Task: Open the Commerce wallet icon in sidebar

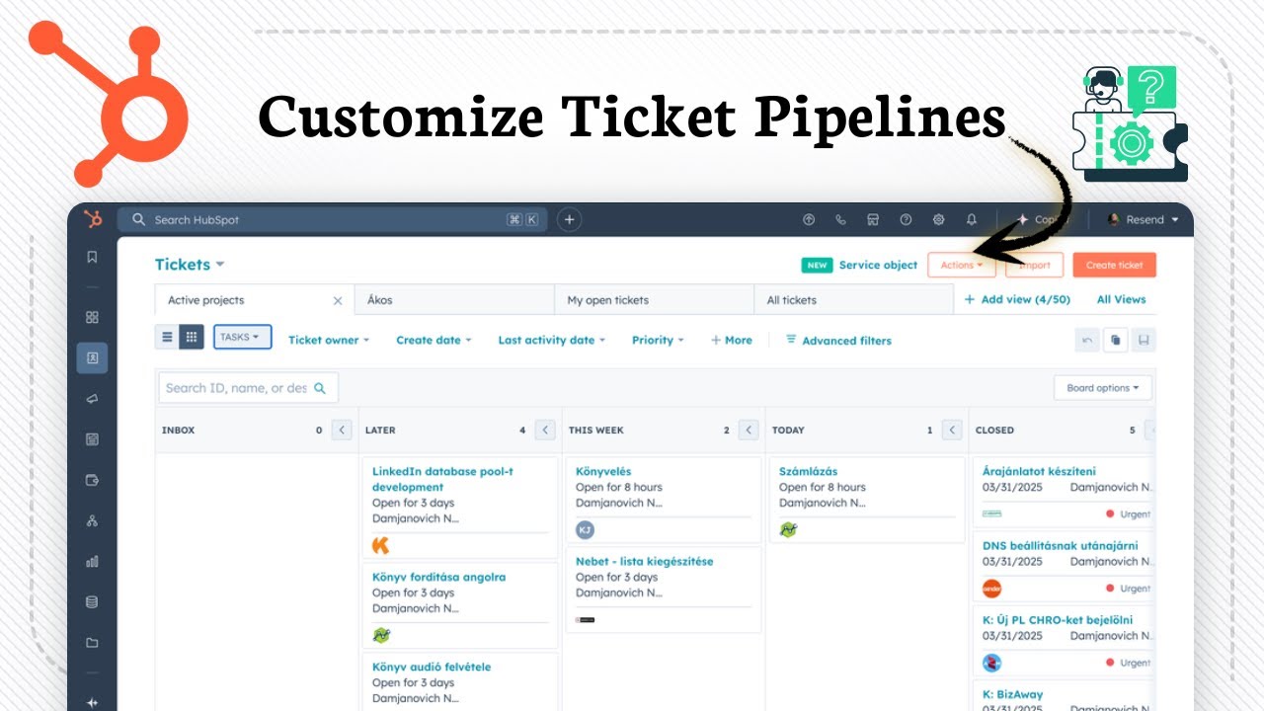Action: [92, 480]
